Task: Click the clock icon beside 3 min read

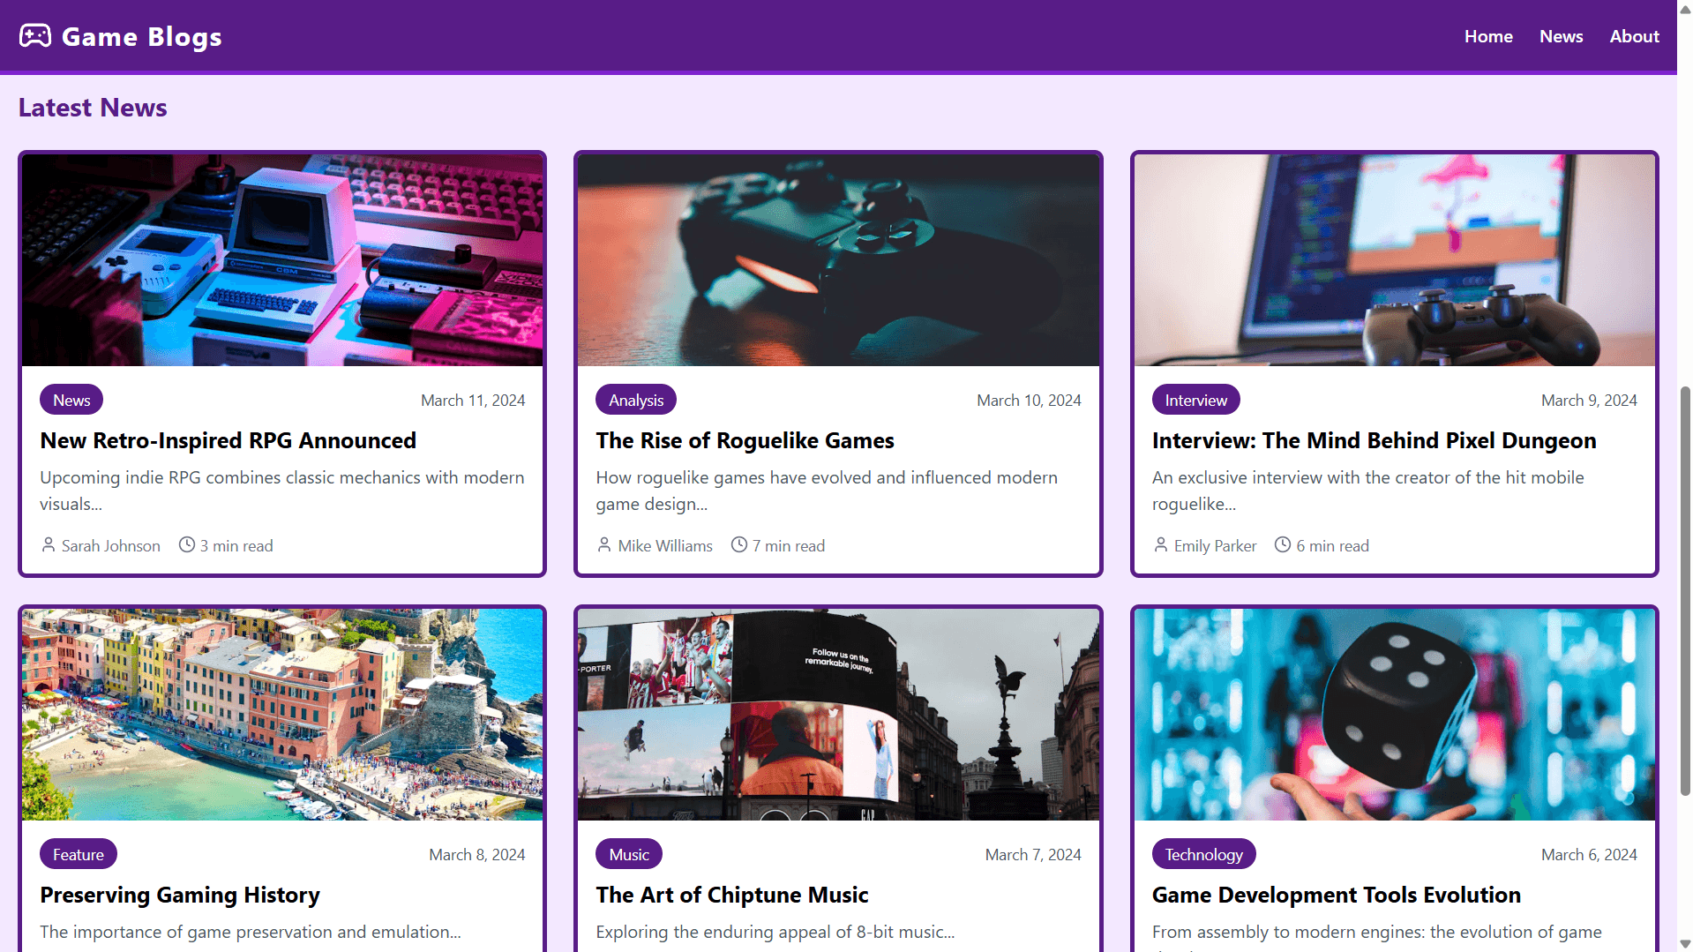Action: click(187, 545)
